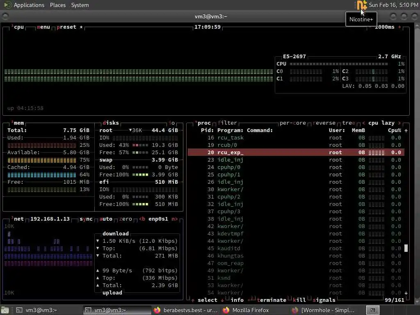Click the Pid: column header
Viewport: 420px width, 315px height.
coord(207,130)
